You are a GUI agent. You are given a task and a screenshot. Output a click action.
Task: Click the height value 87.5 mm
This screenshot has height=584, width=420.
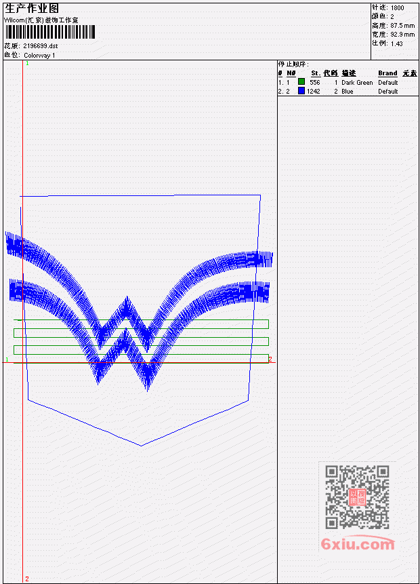402,26
